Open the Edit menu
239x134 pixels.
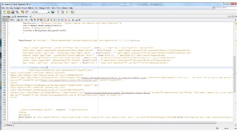coord(7,8)
